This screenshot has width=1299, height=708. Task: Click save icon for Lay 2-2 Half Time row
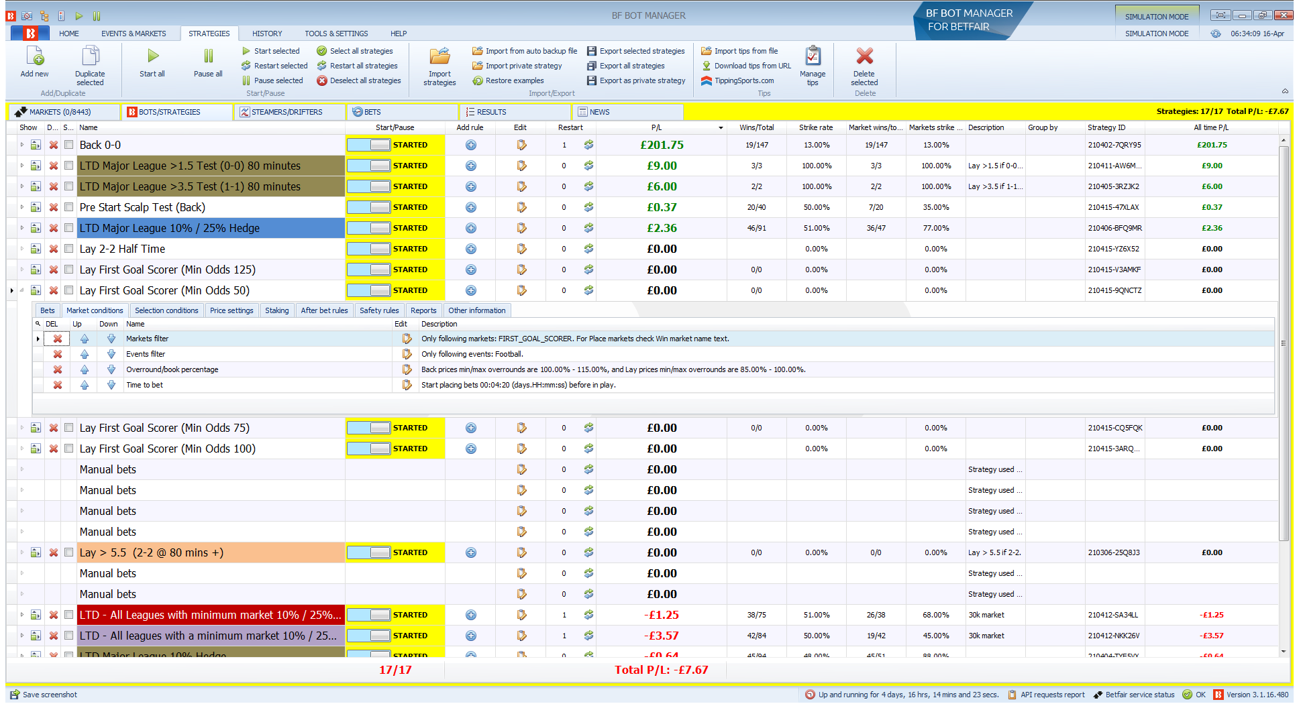[36, 249]
